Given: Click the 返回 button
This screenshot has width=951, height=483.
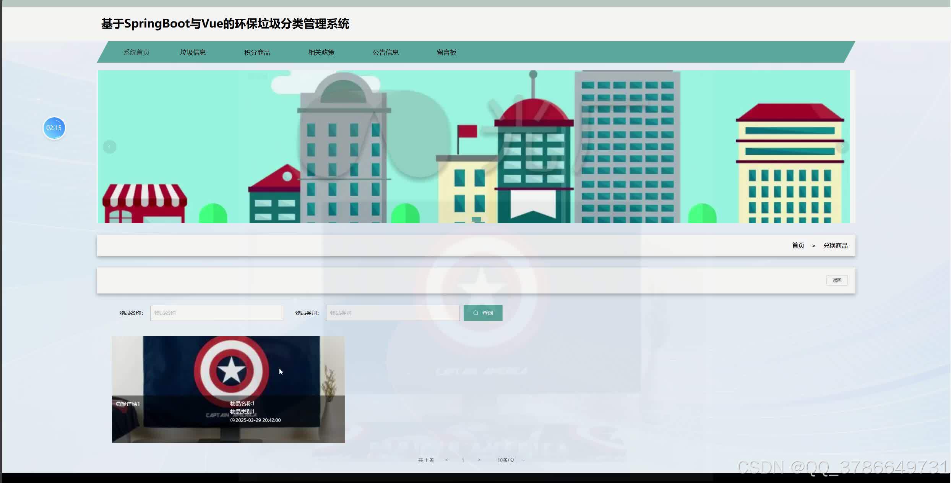Looking at the screenshot, I should click(837, 280).
